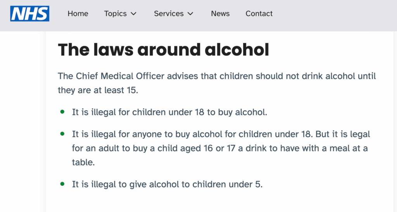Expand the chevron arrow beside Topics
The width and height of the screenshot is (397, 212).
(x=134, y=14)
